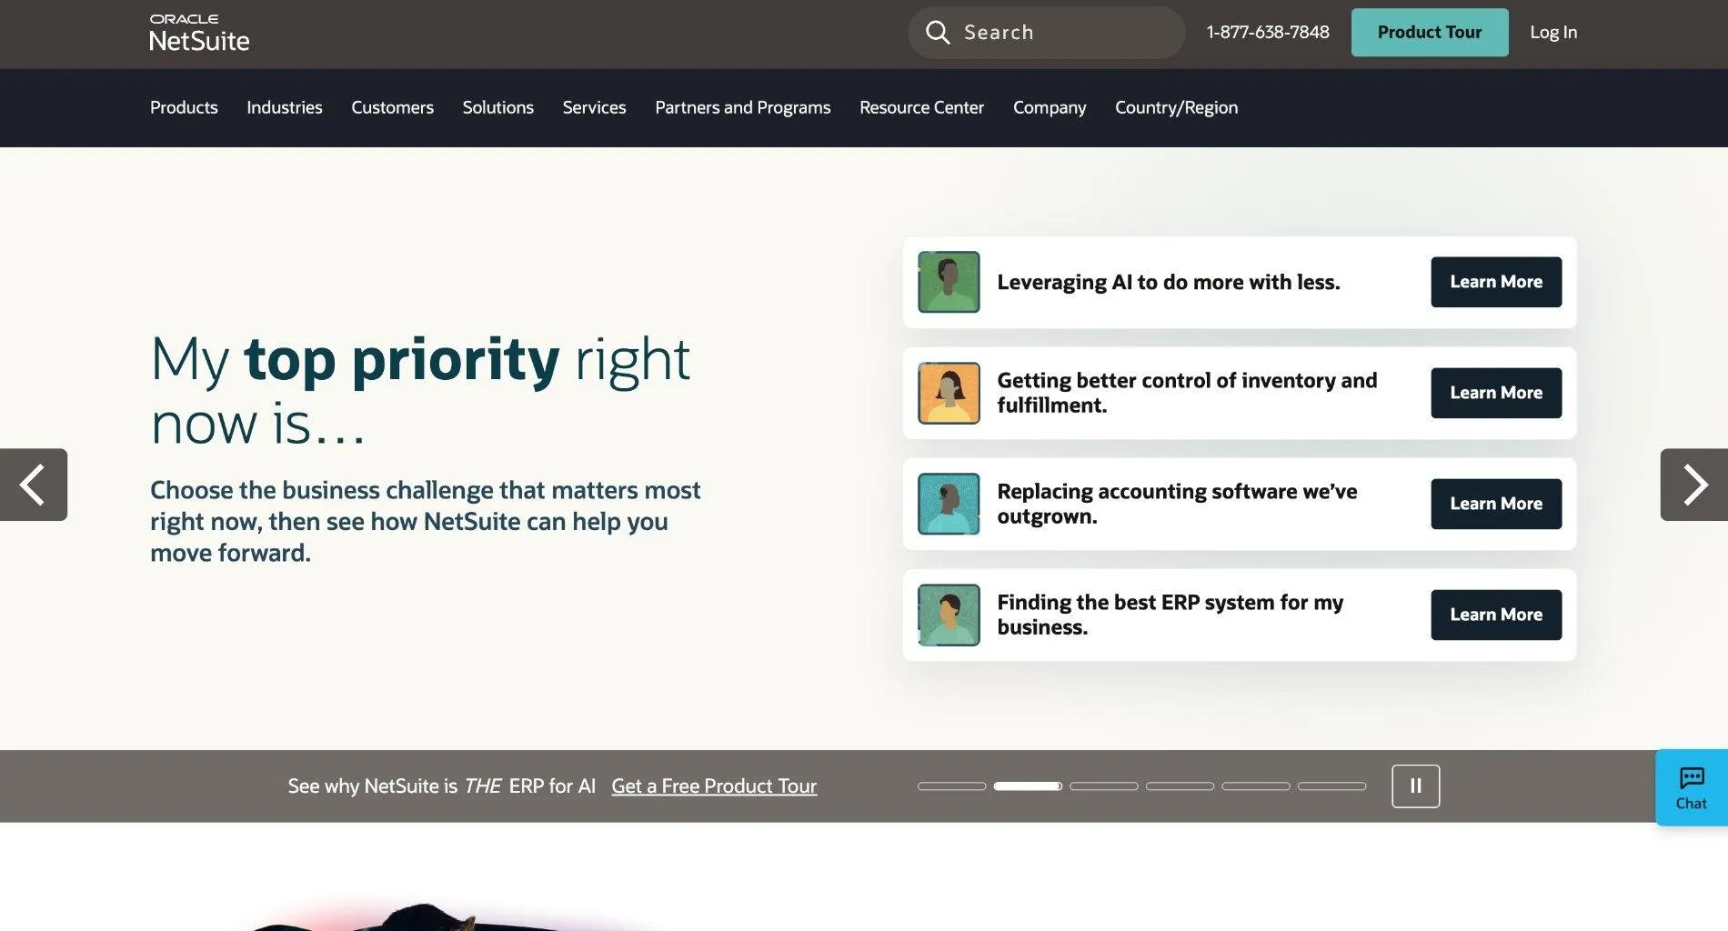Click the search magnifier icon
Viewport: 1728px width, 931px height.
(x=938, y=33)
